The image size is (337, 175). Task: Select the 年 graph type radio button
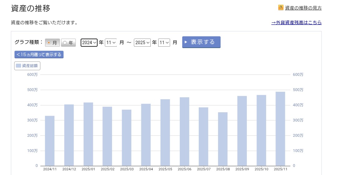[68, 43]
